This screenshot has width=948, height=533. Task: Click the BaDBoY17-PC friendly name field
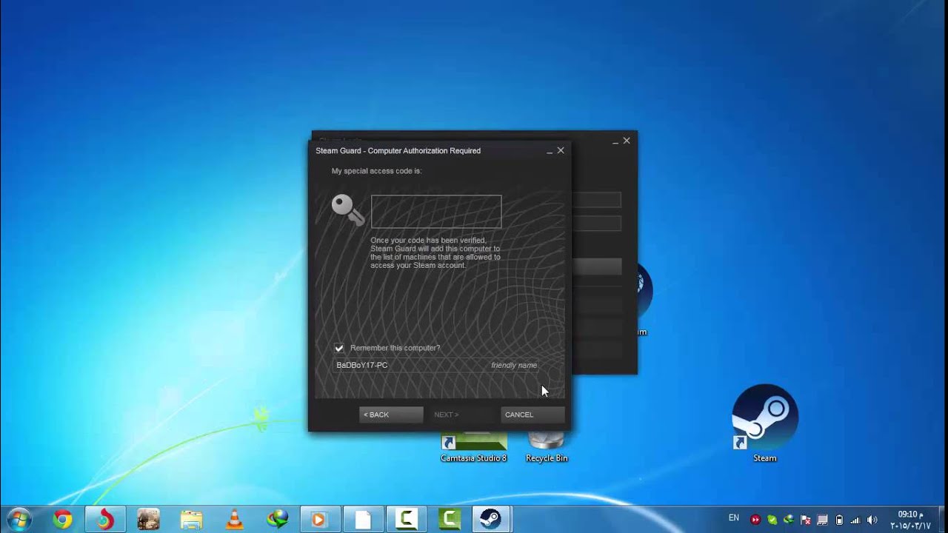click(437, 365)
